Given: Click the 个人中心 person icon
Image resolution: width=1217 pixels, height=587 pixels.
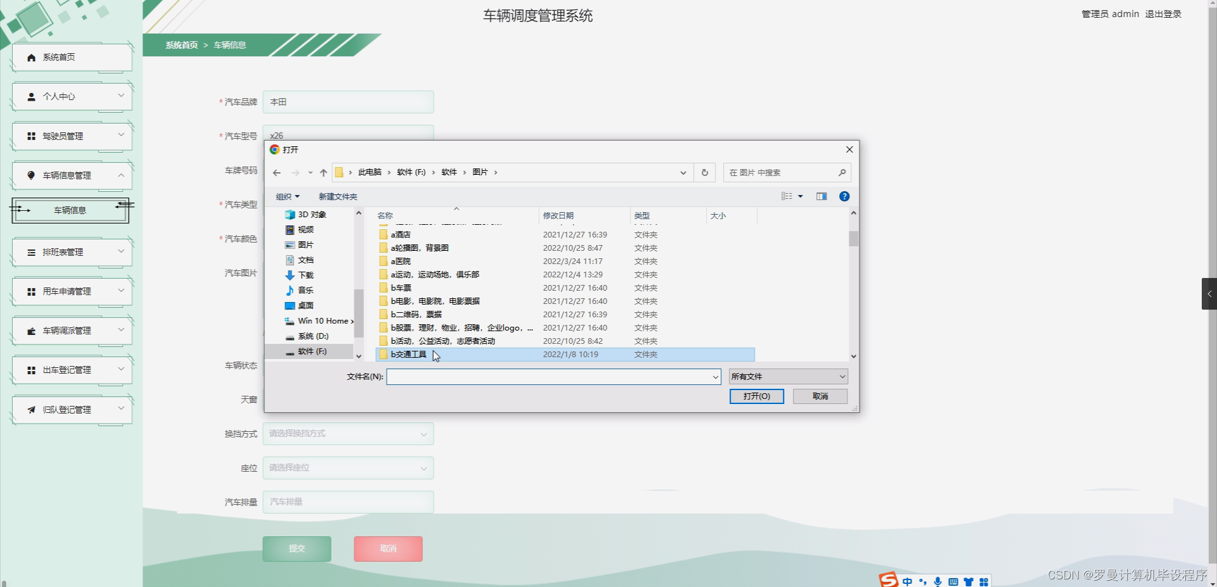Looking at the screenshot, I should [x=30, y=96].
